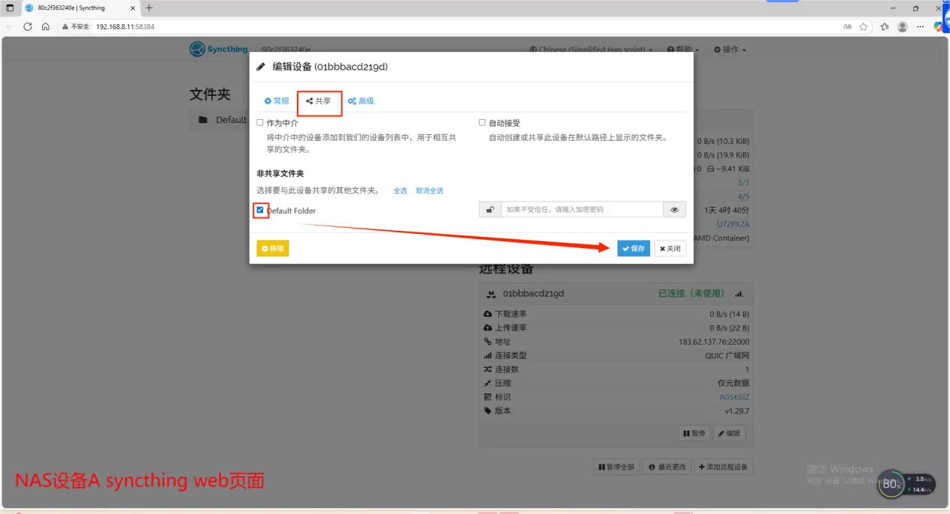Switch to the 常规 general tab
950x514 pixels.
pos(277,101)
